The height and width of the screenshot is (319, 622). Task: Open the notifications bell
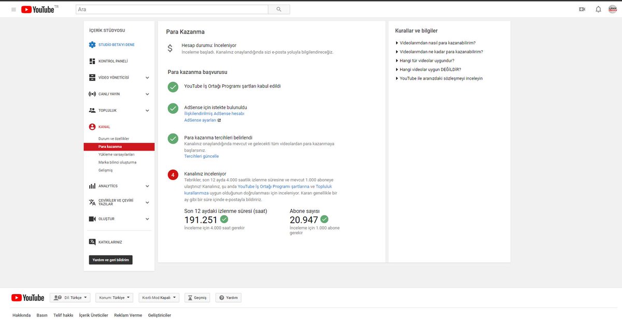tap(598, 9)
